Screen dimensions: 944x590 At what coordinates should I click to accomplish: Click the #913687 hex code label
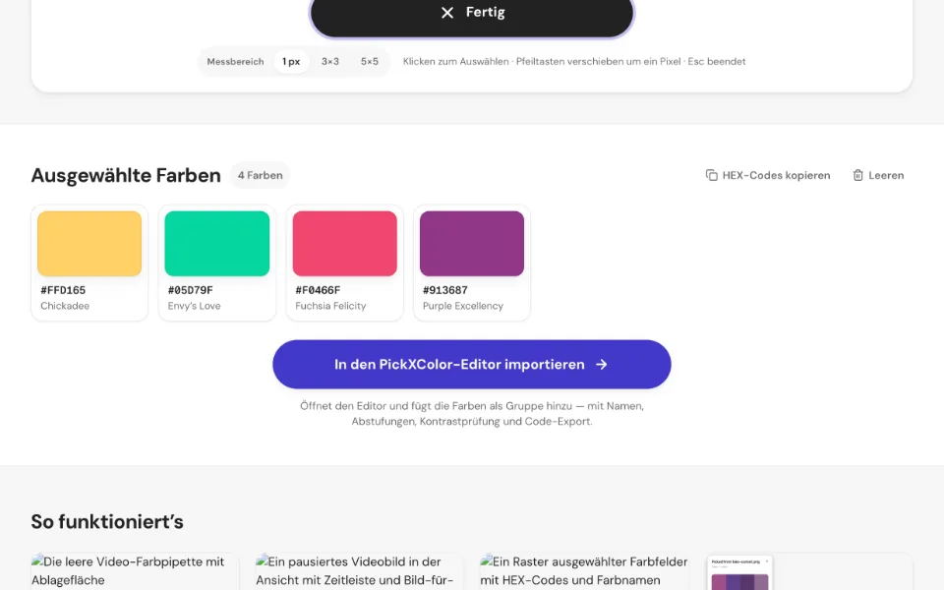445,290
